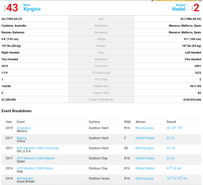Open the Madrid result 63 61
203x185 pixels.
tap(171, 158)
